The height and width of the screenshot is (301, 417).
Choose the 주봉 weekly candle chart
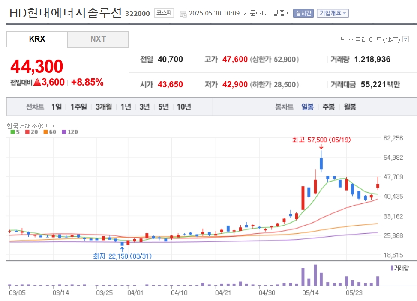329,107
